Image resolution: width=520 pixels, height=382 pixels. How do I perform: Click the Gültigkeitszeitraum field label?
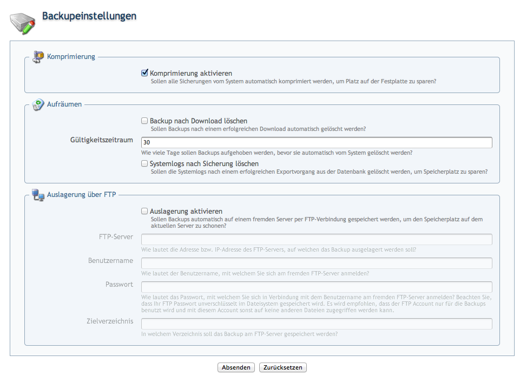click(x=102, y=140)
